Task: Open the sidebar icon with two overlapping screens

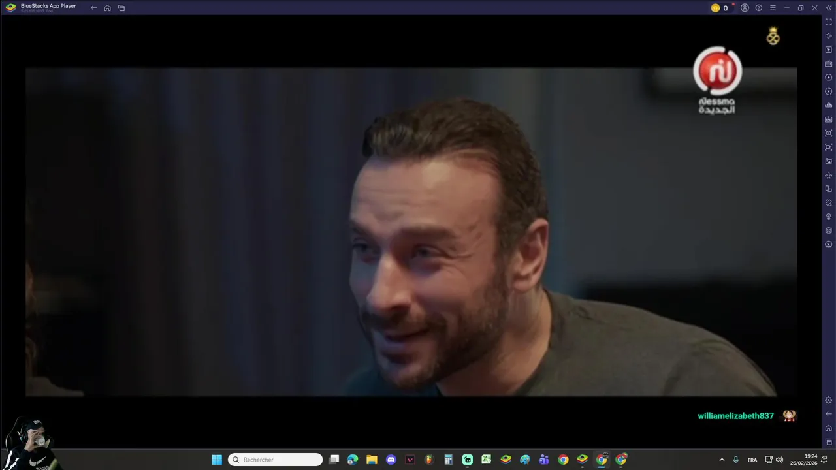Action: [x=829, y=189]
